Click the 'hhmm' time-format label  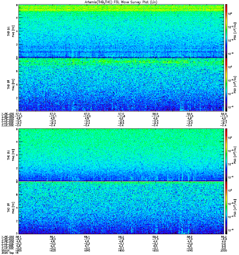click(5, 251)
